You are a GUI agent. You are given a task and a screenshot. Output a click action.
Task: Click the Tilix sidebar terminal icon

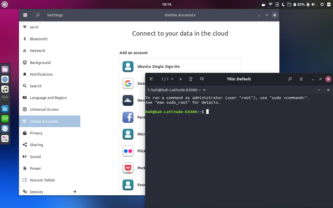[151, 79]
